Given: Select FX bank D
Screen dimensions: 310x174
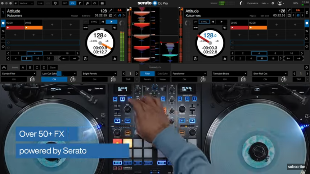Looking at the screenshot, I should pos(44,67).
